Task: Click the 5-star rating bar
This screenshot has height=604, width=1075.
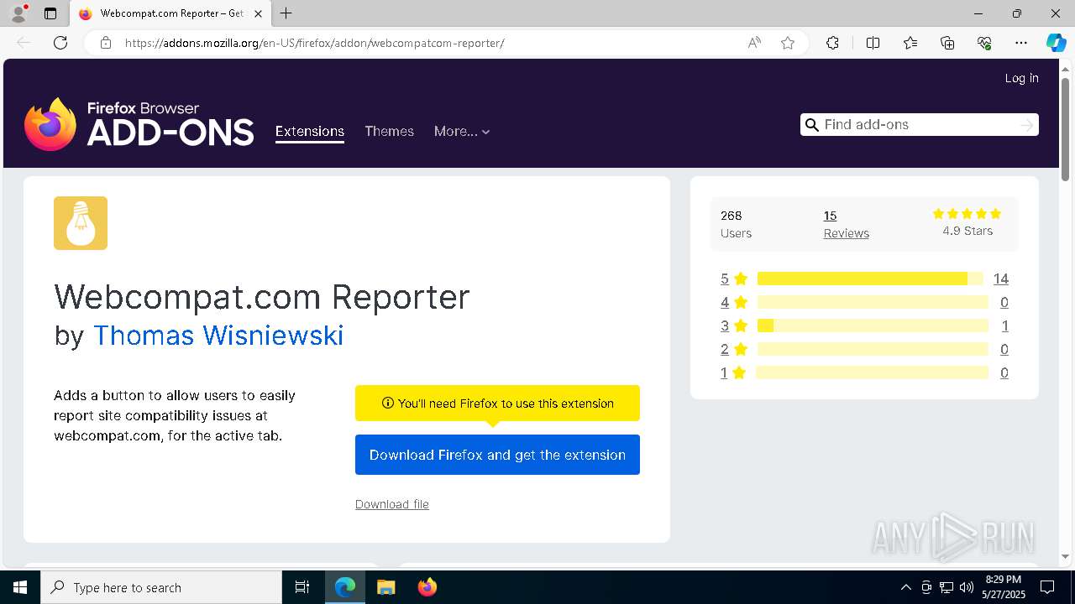Action: [x=870, y=279]
